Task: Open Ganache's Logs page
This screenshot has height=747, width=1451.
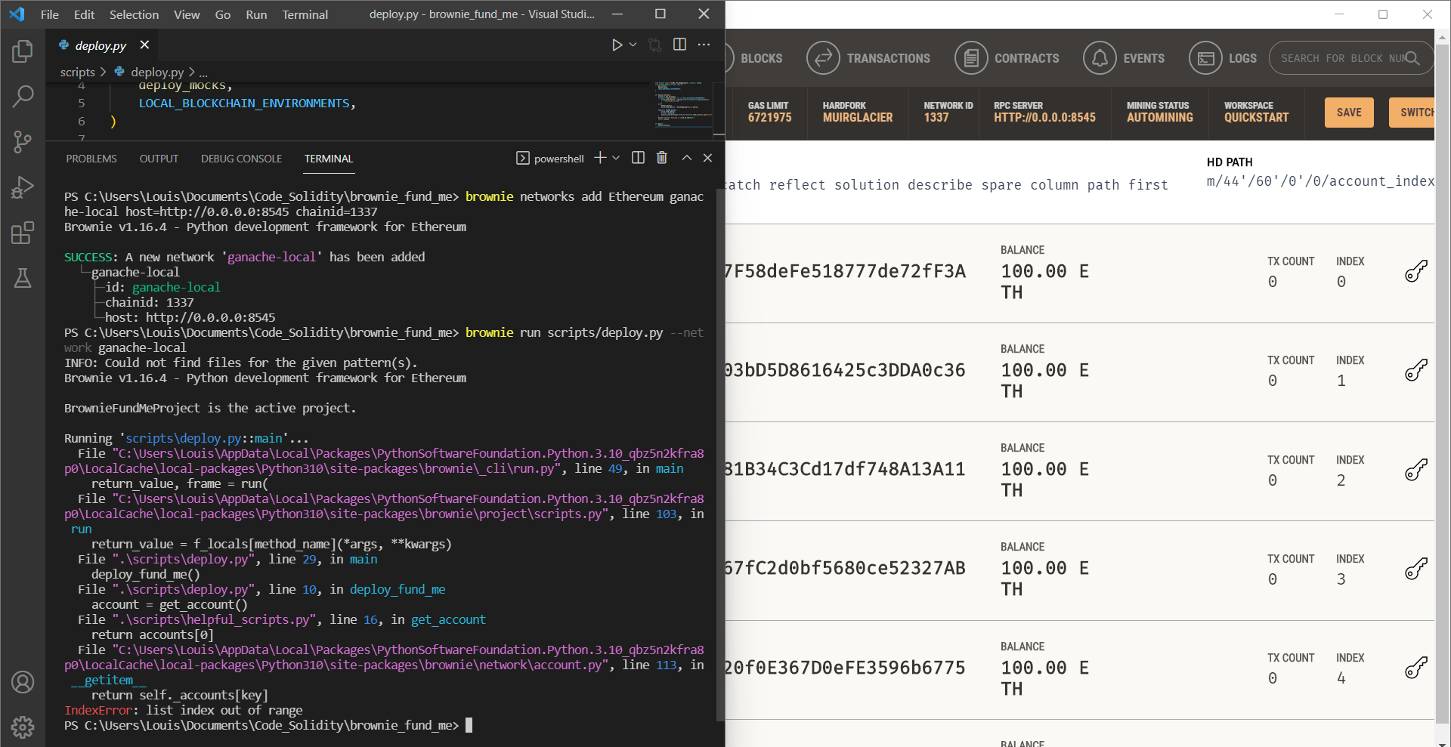Action: [x=1223, y=58]
